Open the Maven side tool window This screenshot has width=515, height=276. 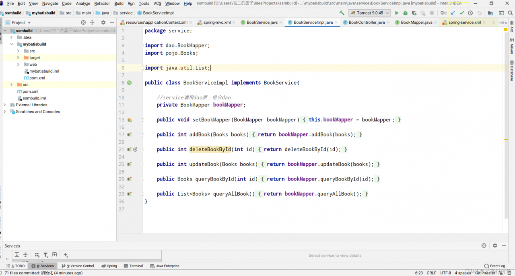point(511,46)
